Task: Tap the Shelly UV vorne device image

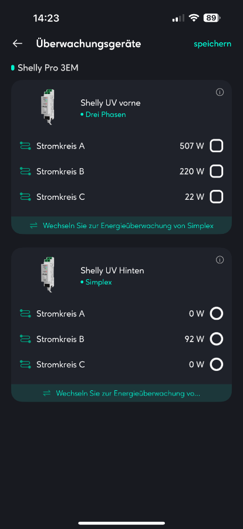Action: pos(47,108)
